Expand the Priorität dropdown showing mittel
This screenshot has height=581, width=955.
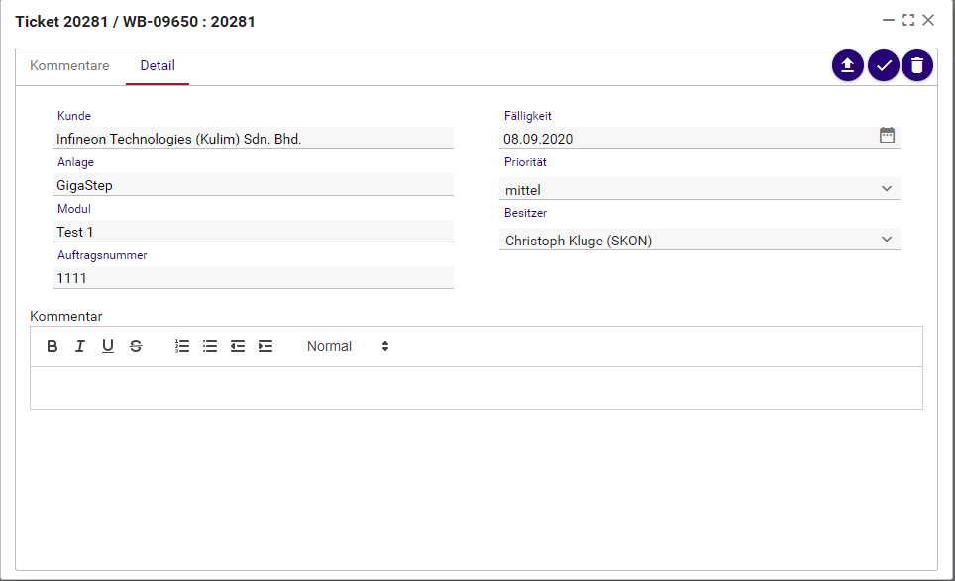(699, 189)
